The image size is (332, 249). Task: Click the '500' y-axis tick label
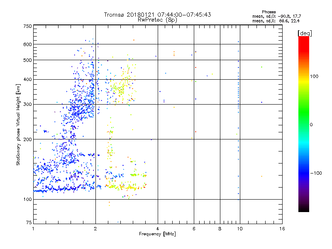click(x=27, y=60)
